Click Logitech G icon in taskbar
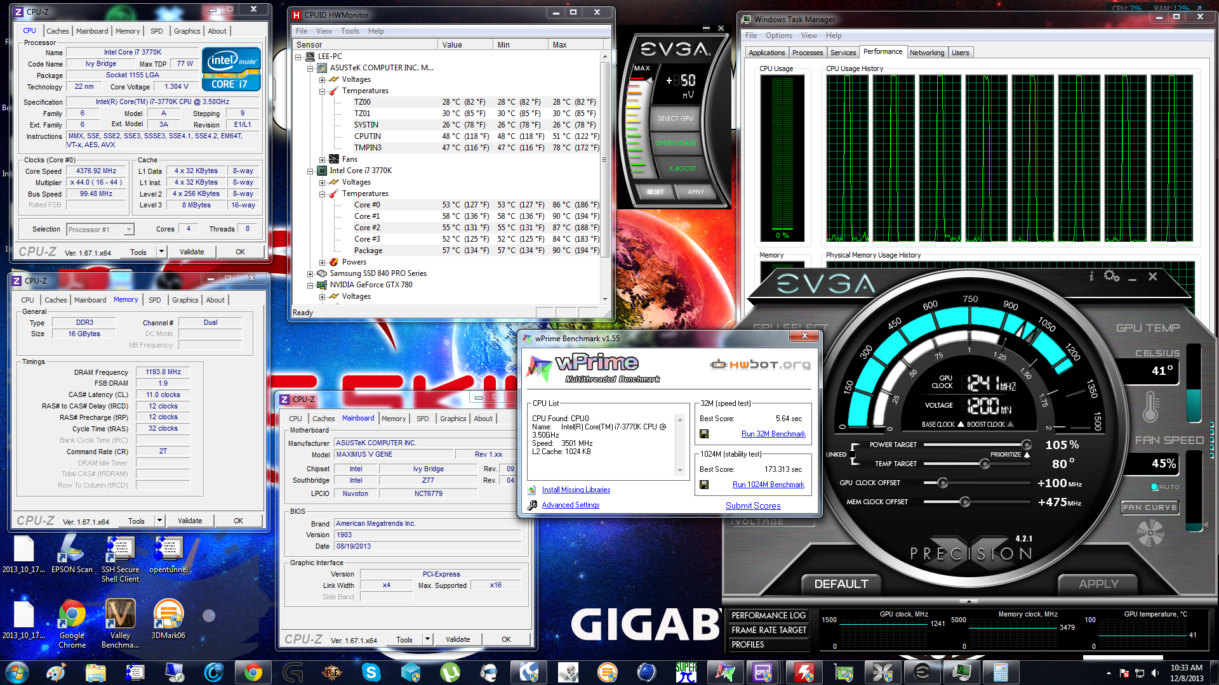1219x685 pixels. [x=292, y=672]
